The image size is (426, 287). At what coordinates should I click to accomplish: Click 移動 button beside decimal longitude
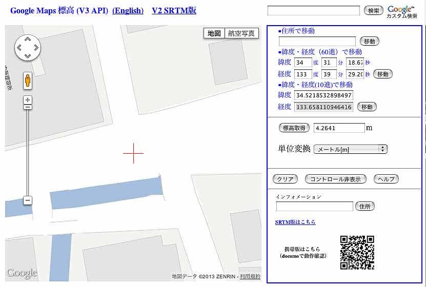[367, 107]
